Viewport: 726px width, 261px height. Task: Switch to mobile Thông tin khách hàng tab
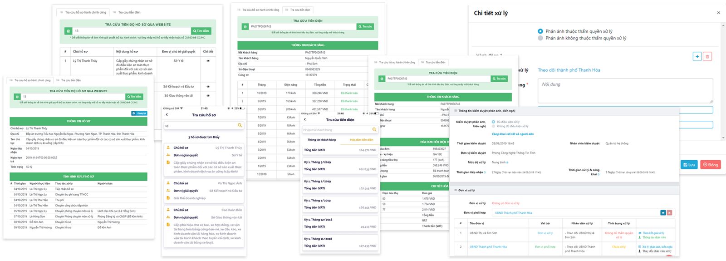pos(322,140)
